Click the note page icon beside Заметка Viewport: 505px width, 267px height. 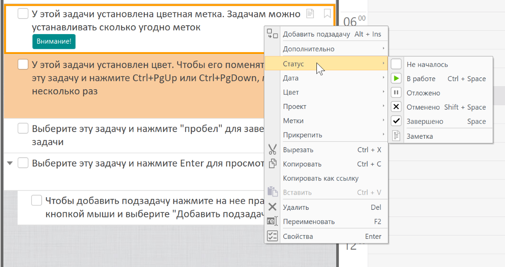(396, 136)
